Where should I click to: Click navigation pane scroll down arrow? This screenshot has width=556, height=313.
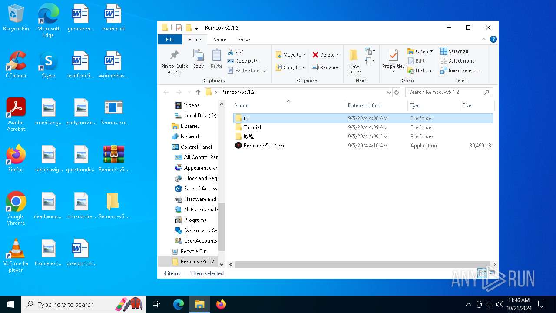(222, 264)
